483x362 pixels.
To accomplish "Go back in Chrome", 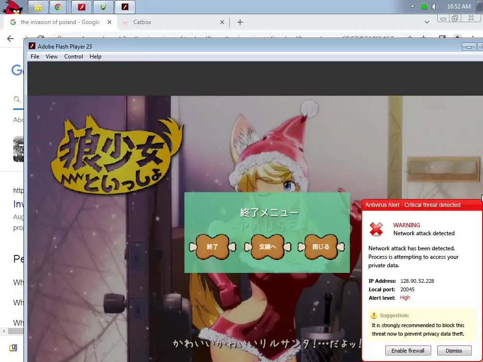I will tap(10, 39).
